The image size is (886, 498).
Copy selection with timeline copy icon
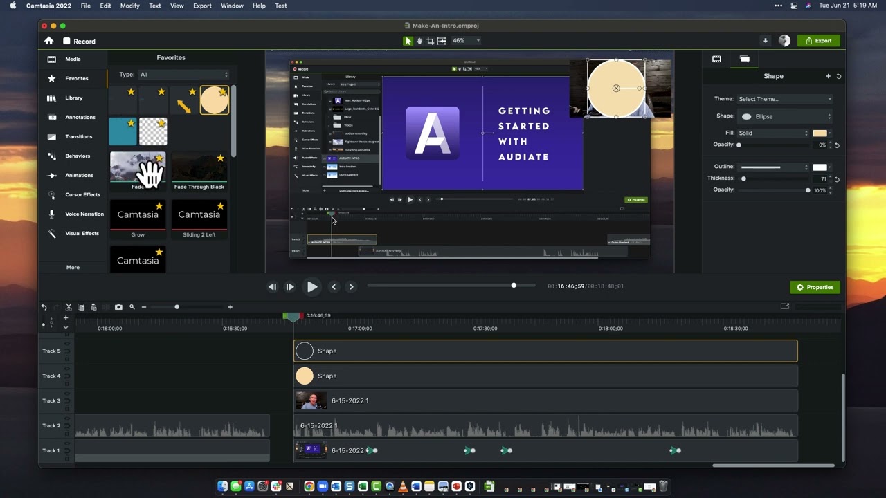[81, 307]
